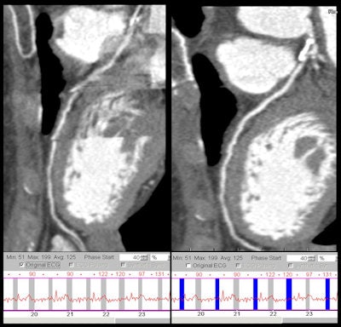Click the blue bar between seconds 20 and 21

217,294
